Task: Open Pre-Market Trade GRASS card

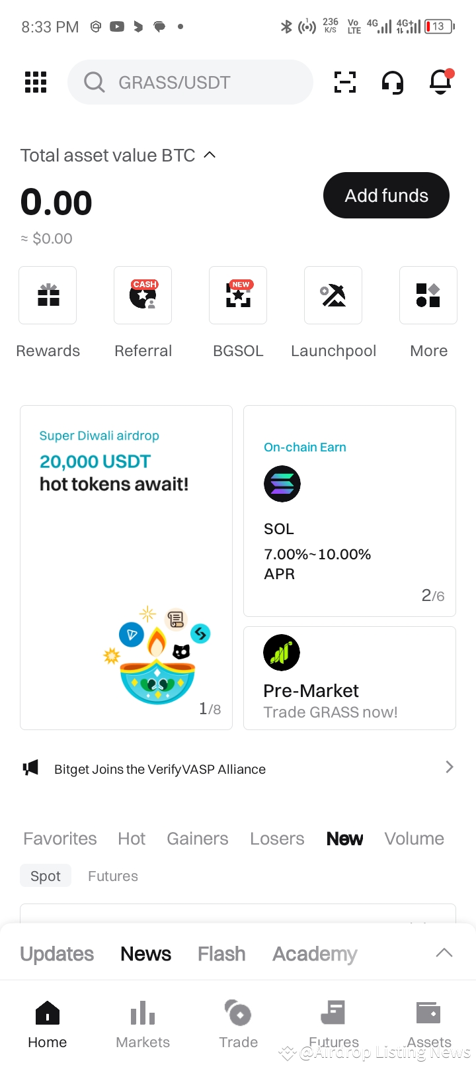Action: pos(350,678)
